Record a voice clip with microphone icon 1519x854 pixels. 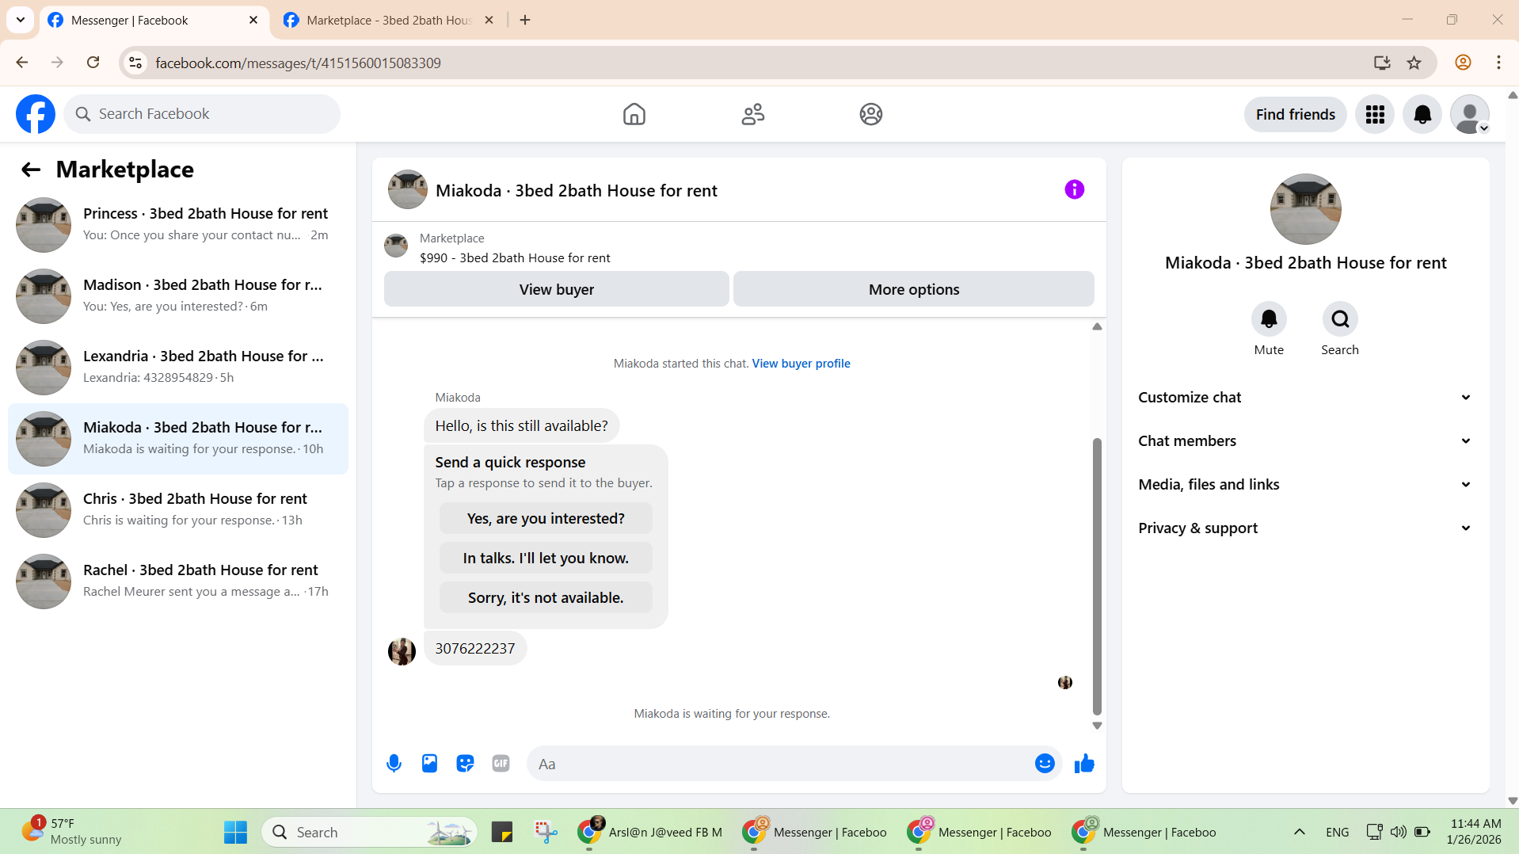394,764
